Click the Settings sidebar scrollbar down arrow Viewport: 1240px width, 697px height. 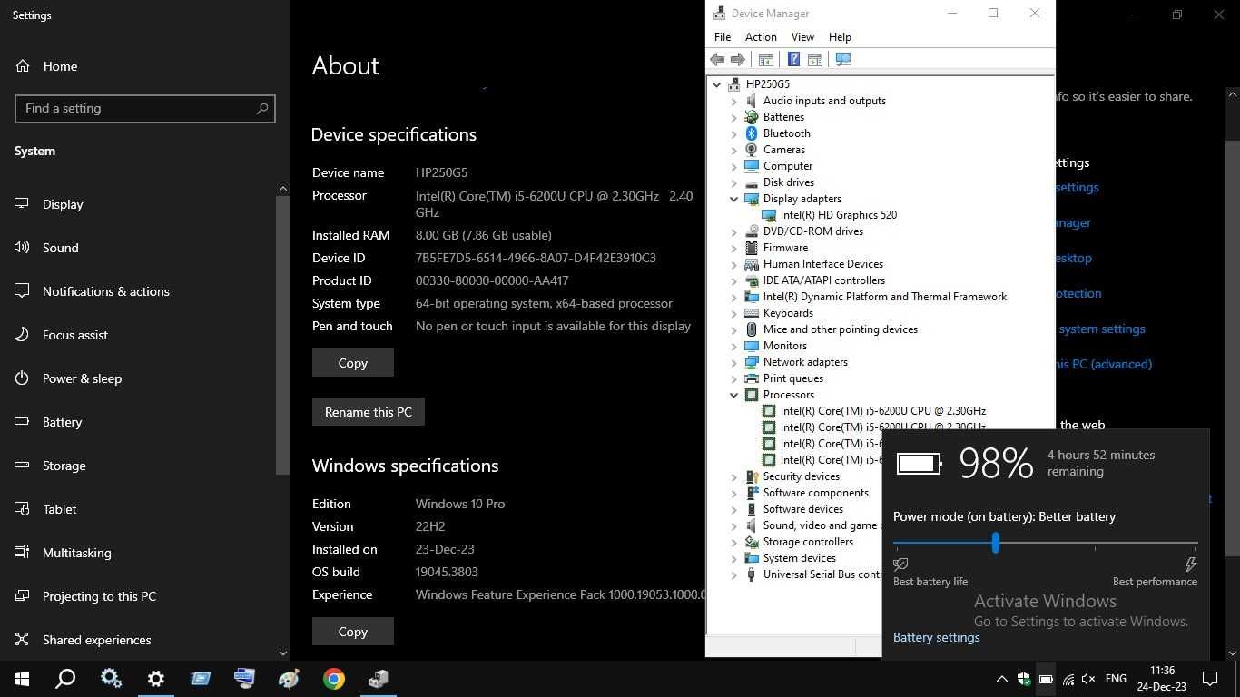point(283,653)
